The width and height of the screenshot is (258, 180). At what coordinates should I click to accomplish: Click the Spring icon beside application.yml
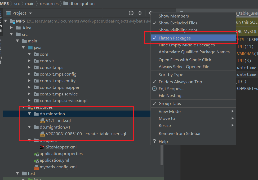36,161
